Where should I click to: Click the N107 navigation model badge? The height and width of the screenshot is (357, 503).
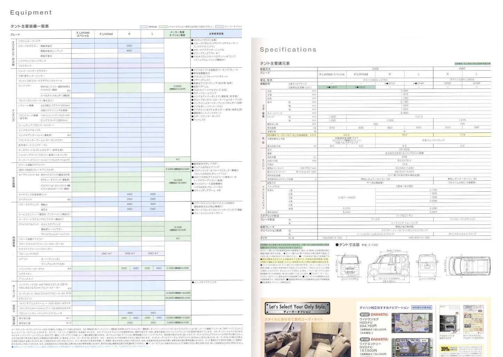[365, 314]
